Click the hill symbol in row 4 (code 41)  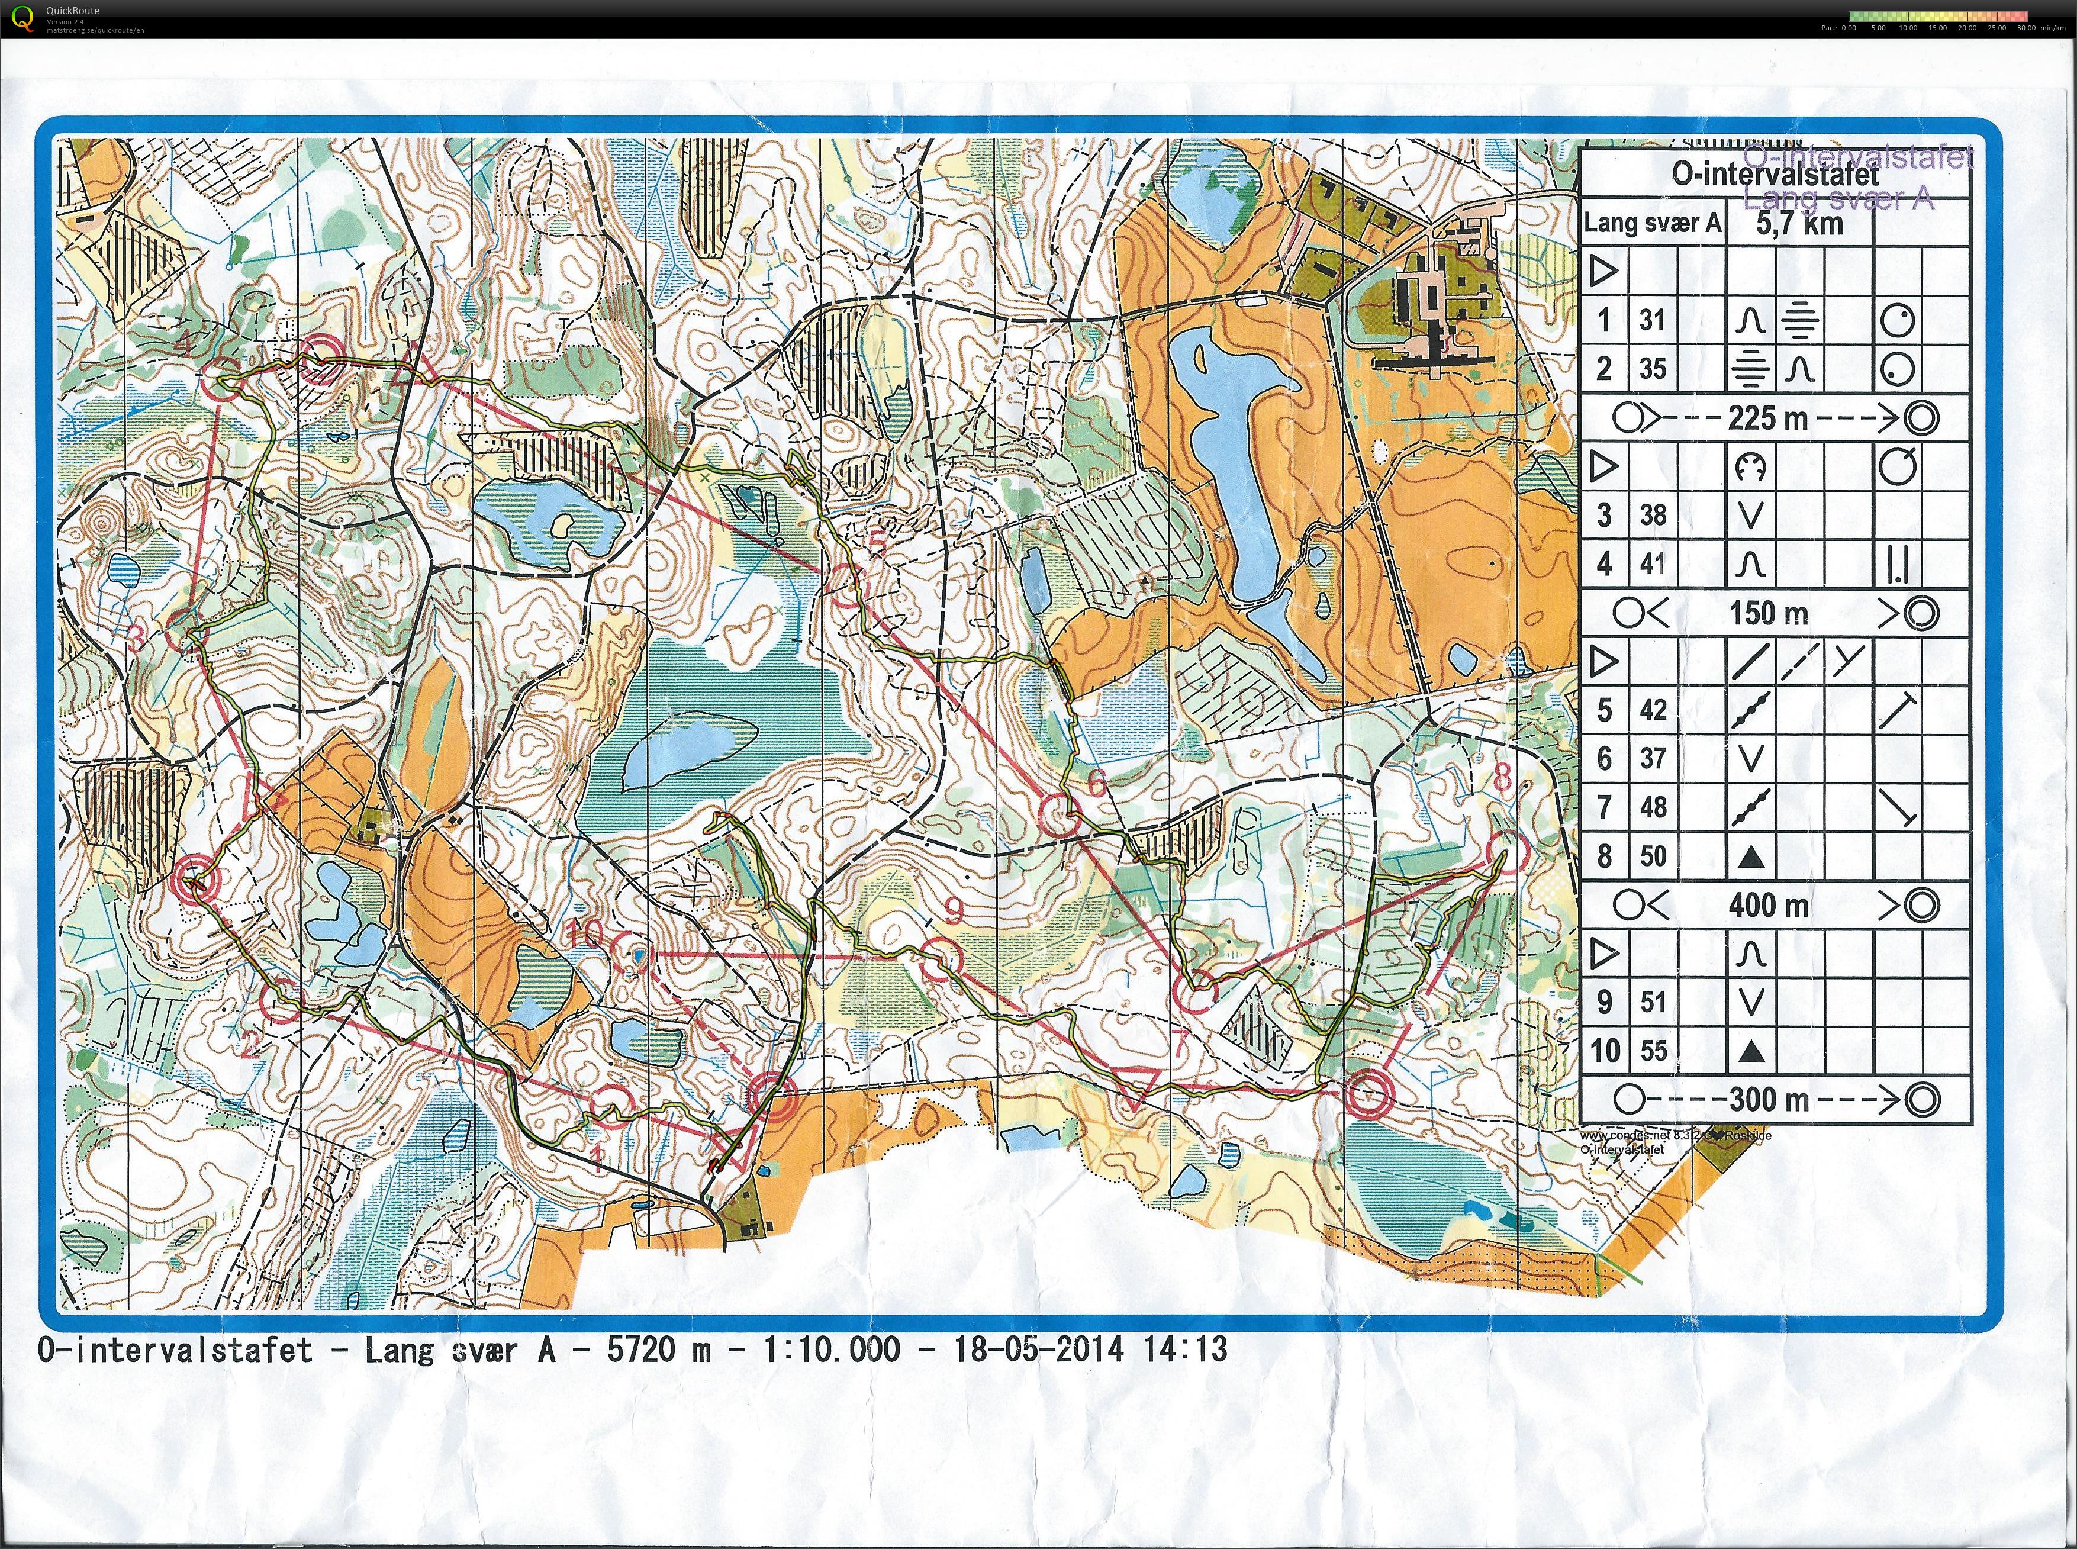pyautogui.click(x=1751, y=565)
